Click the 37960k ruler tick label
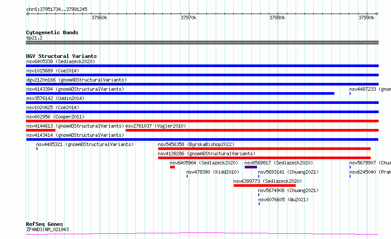 [99, 18]
